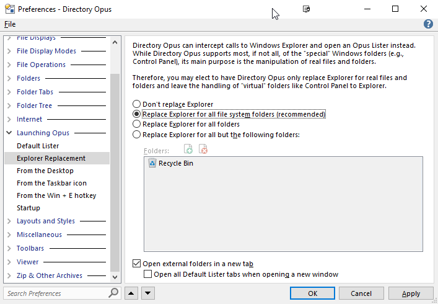Click the Internet category label
438x304 pixels.
point(29,119)
